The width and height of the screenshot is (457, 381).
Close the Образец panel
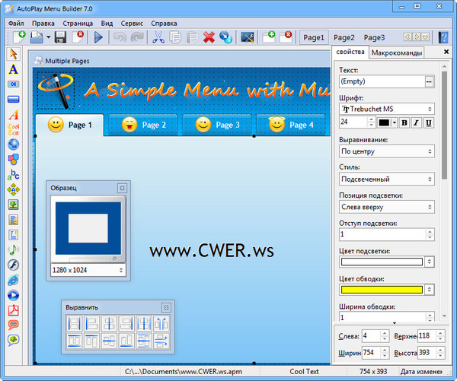click(122, 189)
